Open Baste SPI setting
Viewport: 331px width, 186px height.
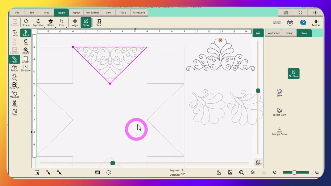(14, 86)
